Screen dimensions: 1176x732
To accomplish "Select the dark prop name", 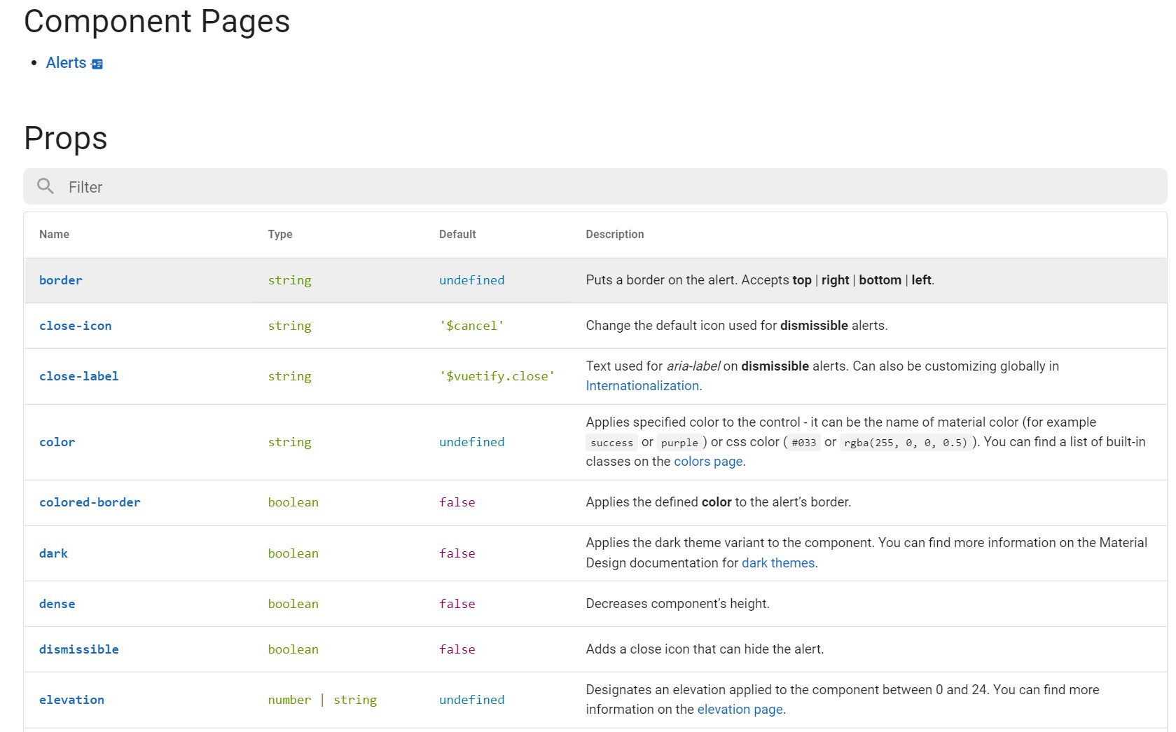I will click(53, 553).
